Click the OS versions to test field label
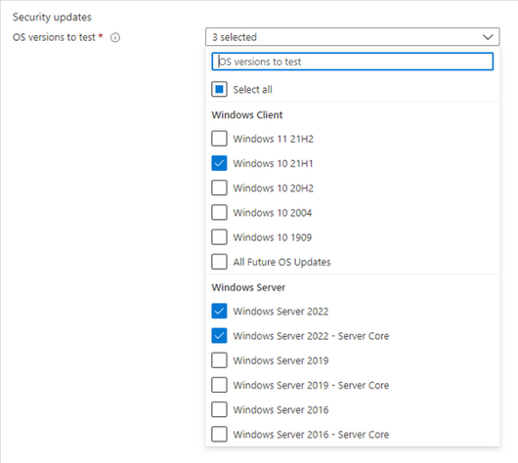The width and height of the screenshot is (518, 463). point(54,37)
